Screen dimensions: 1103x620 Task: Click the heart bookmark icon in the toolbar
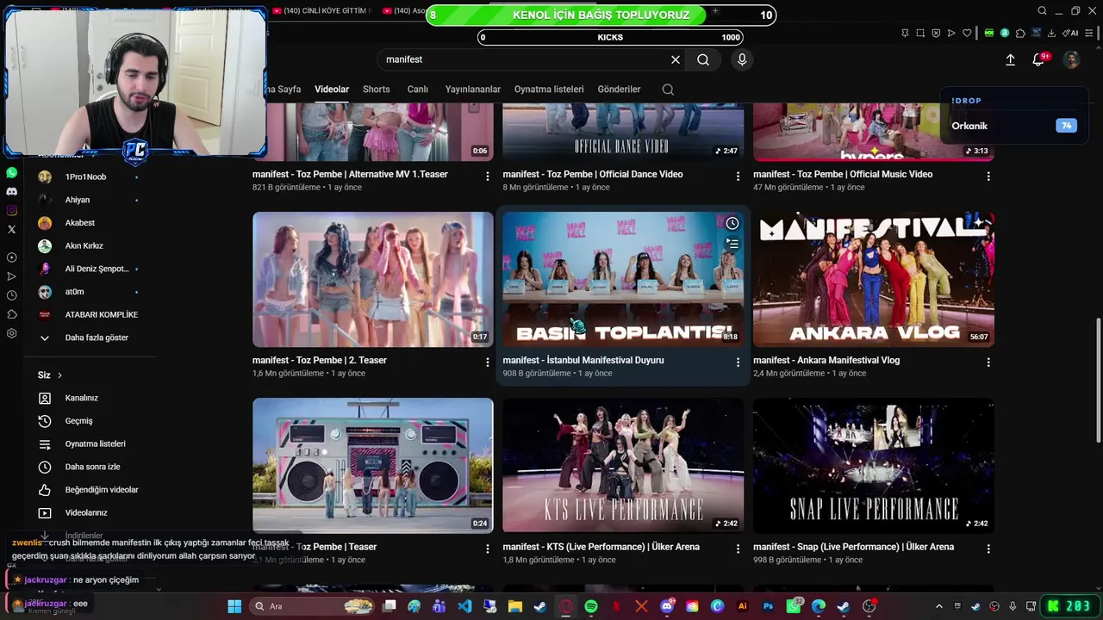pos(967,33)
